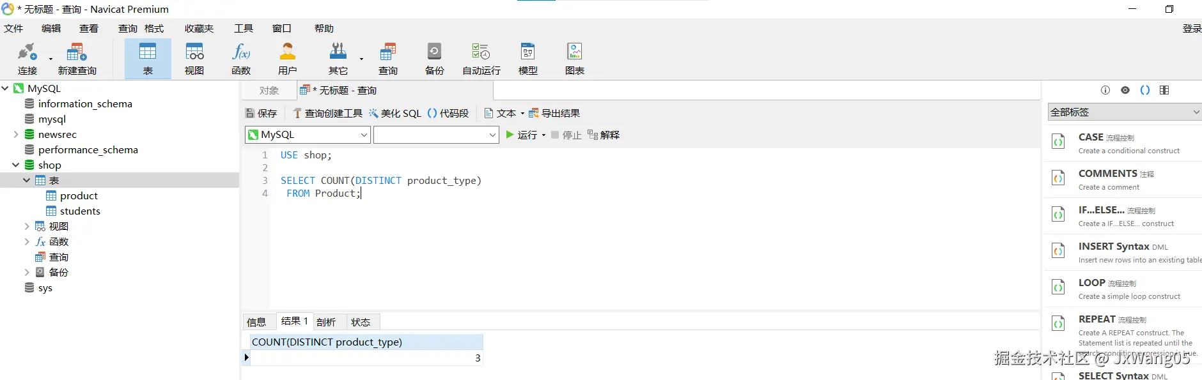Open the 视图 views toolbar button
The width and height of the screenshot is (1202, 380).
click(194, 58)
